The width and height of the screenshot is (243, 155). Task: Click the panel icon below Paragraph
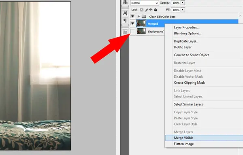[x=125, y=32]
